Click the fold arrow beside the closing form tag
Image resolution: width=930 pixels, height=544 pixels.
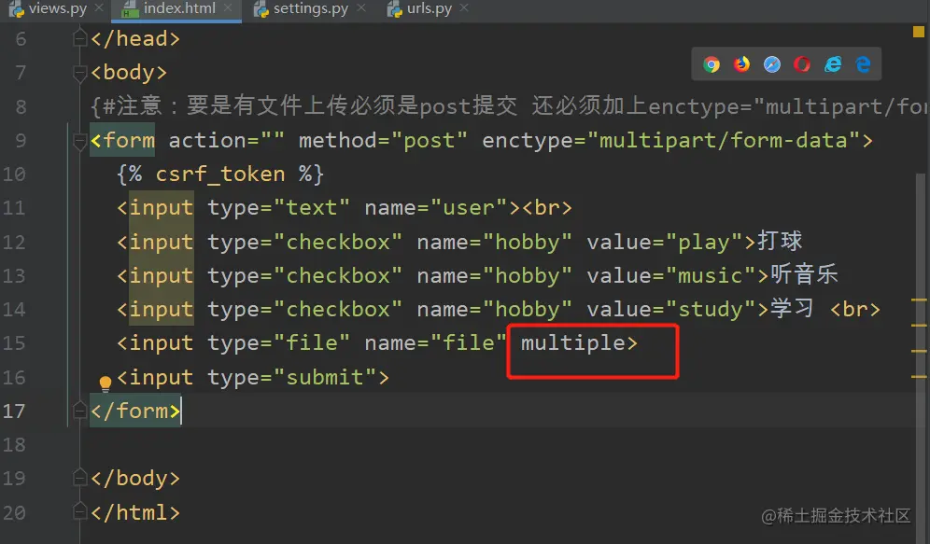coord(80,411)
